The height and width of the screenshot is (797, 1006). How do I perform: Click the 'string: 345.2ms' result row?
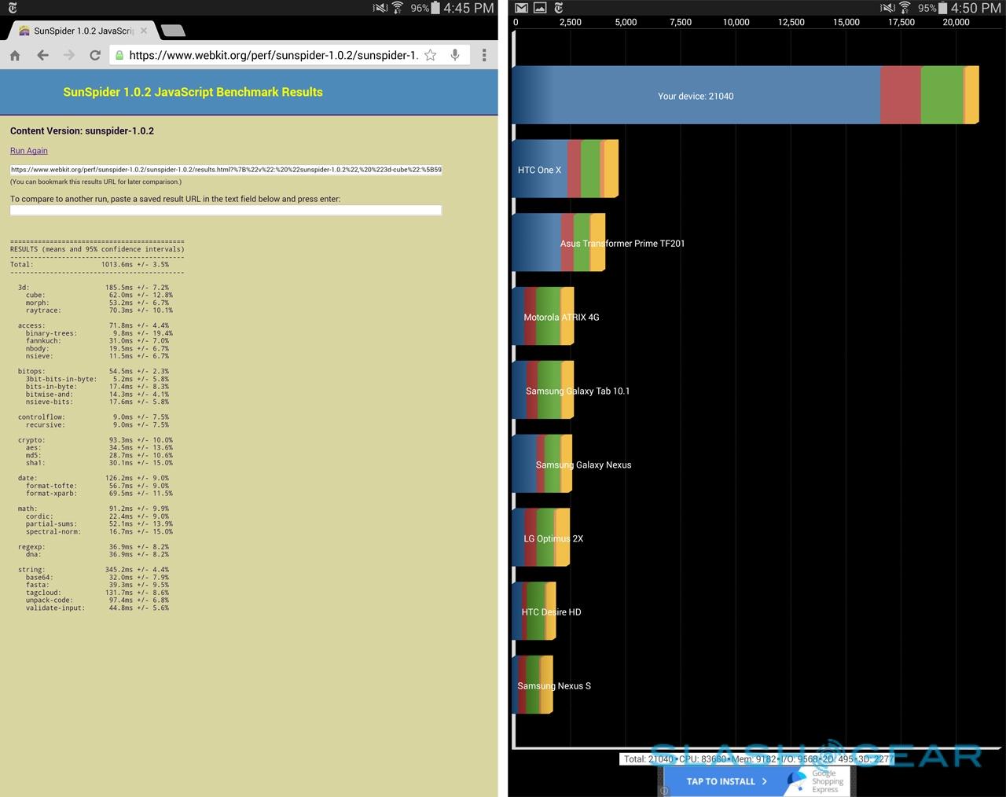point(94,570)
